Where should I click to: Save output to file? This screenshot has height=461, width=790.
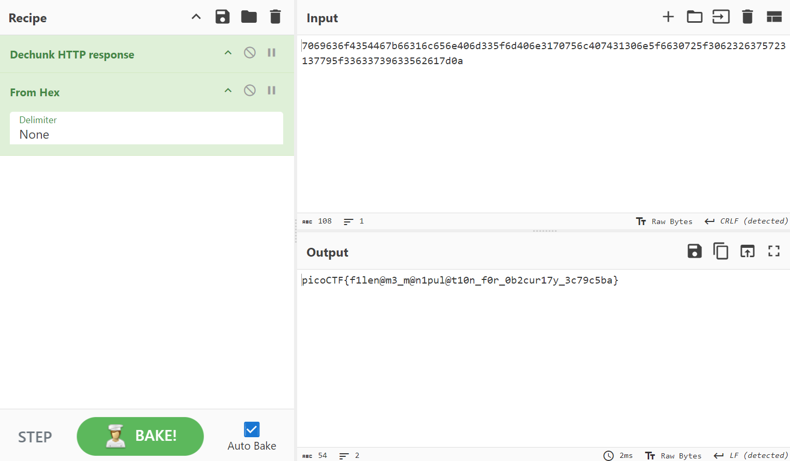pyautogui.click(x=694, y=251)
